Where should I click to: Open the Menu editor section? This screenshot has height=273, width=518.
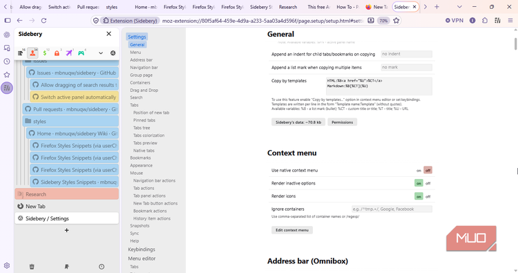point(142,258)
